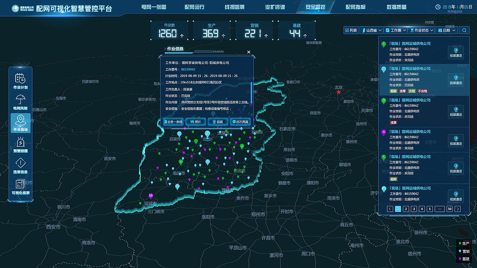Click map marker number 10 near 运城市
Viewport: 477px width, 268px height.
point(151,196)
